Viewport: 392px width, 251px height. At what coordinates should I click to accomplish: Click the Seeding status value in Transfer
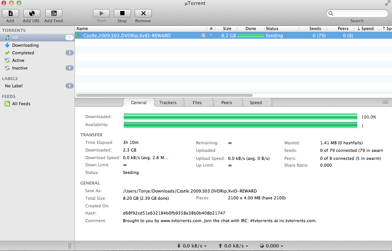pos(131,172)
